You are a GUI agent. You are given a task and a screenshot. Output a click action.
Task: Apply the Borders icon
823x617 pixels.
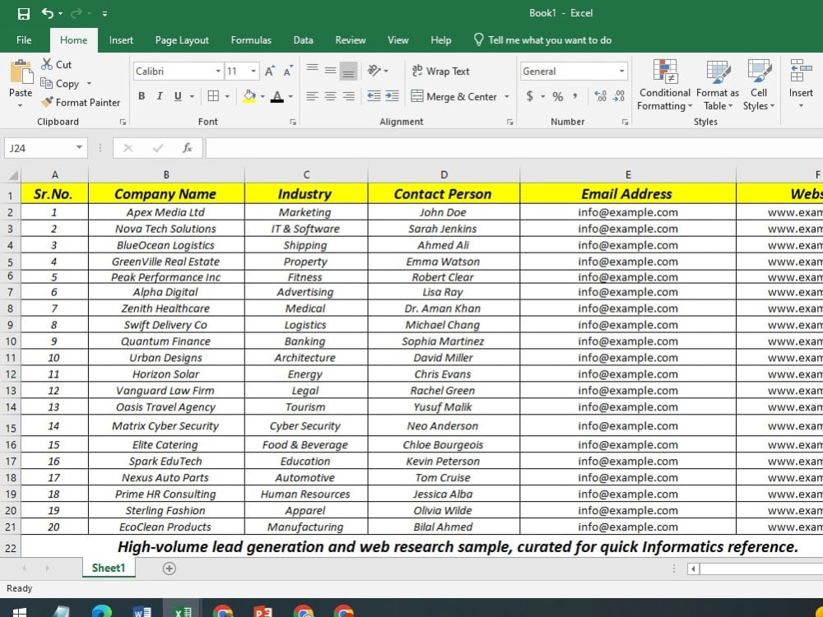pyautogui.click(x=213, y=96)
